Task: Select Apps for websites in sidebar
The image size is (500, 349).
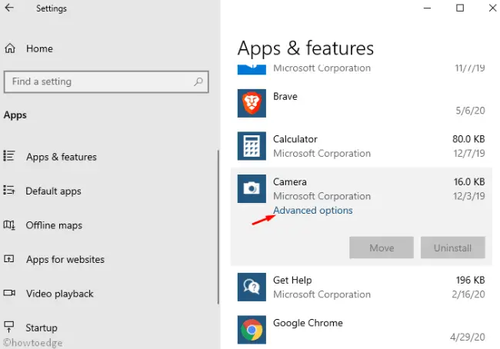Action: (65, 260)
